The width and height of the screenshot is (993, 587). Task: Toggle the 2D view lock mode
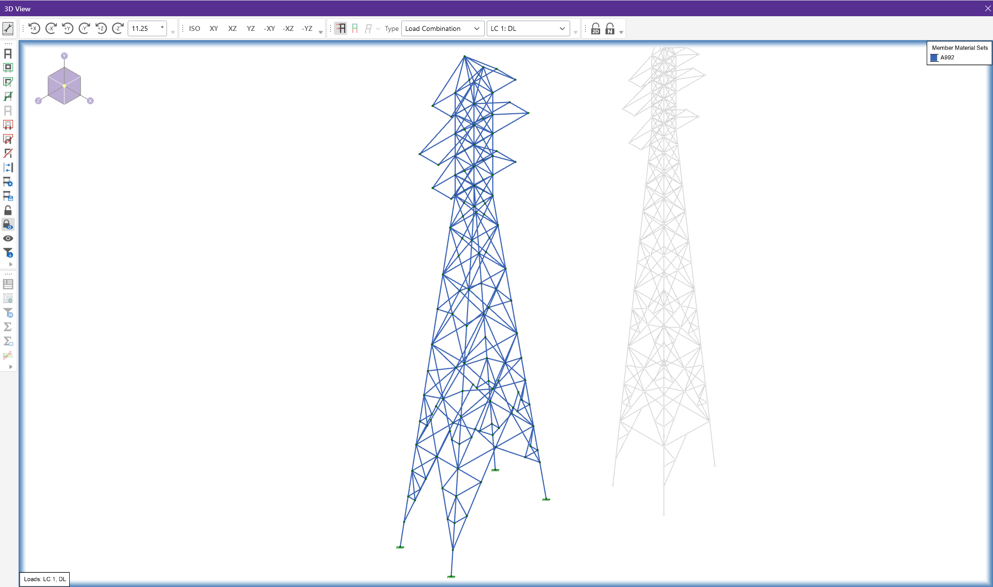(x=595, y=28)
